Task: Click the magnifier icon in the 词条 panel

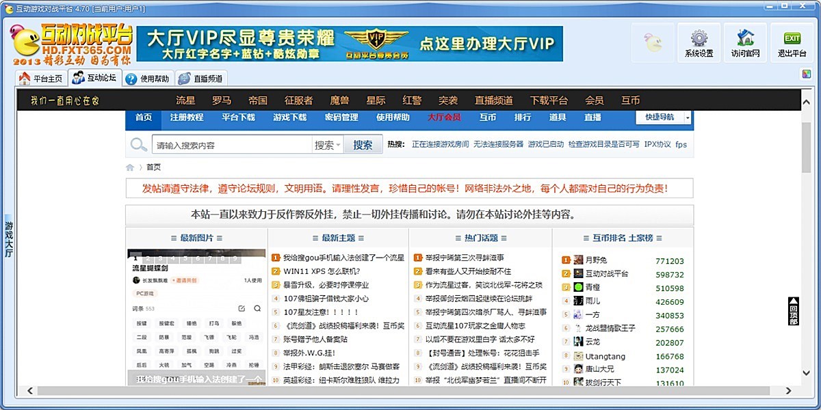Action: 257,308
